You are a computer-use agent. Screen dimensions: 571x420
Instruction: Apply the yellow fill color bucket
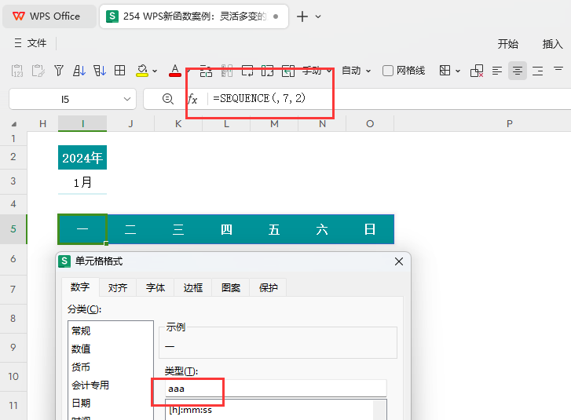point(142,70)
